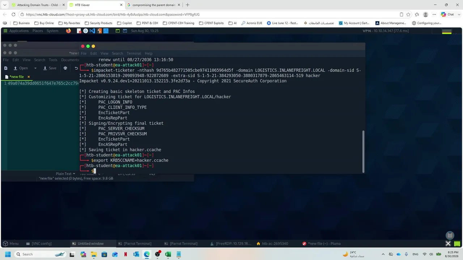Viewport: 463px width, 260px height.
Task: Open the Places menu
Action: click(x=38, y=31)
